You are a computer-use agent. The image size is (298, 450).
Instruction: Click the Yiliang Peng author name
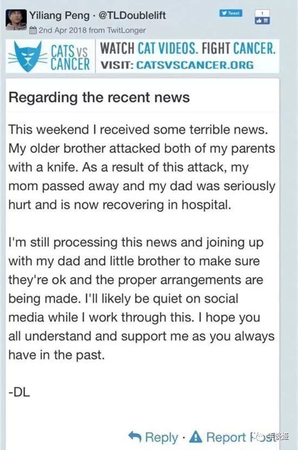click(x=60, y=15)
